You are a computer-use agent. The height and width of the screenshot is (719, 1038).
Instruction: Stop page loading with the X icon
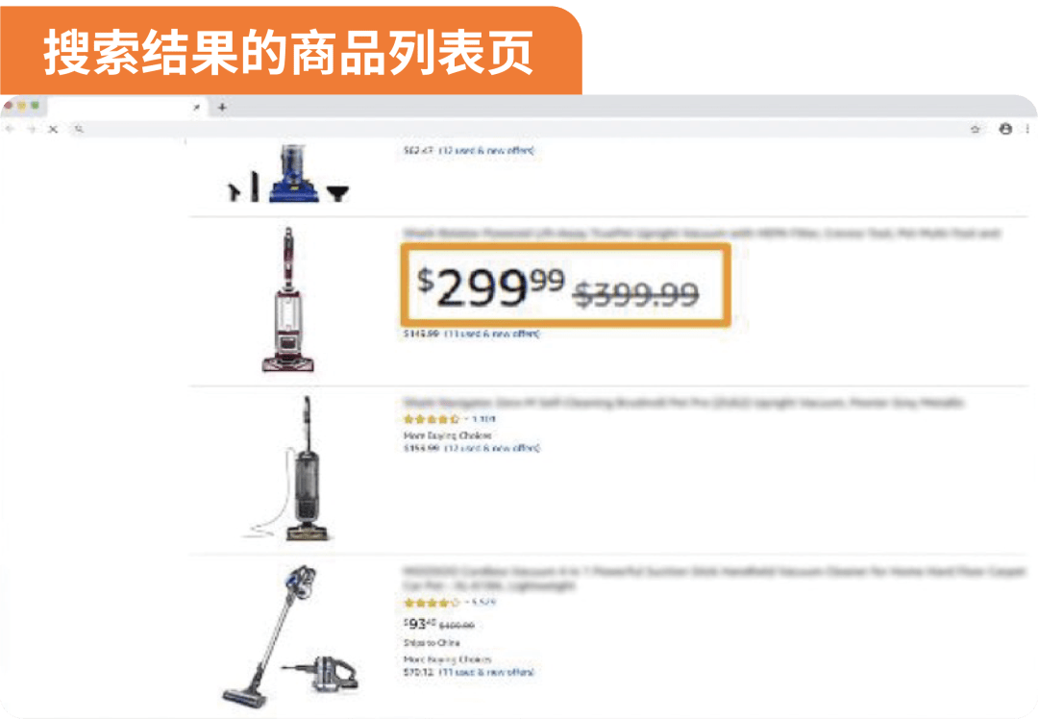coord(53,129)
